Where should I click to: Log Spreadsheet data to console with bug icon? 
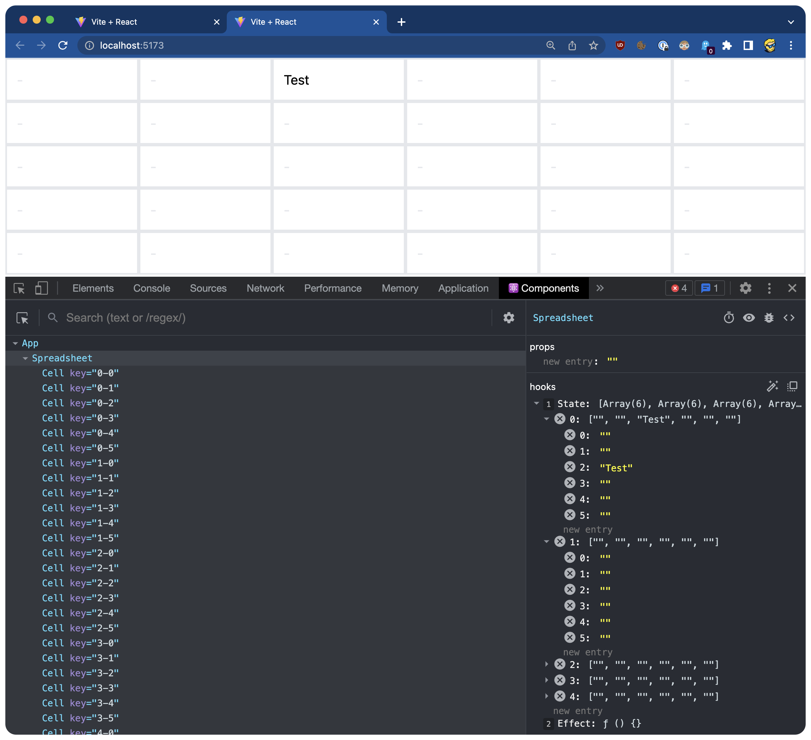(x=769, y=318)
